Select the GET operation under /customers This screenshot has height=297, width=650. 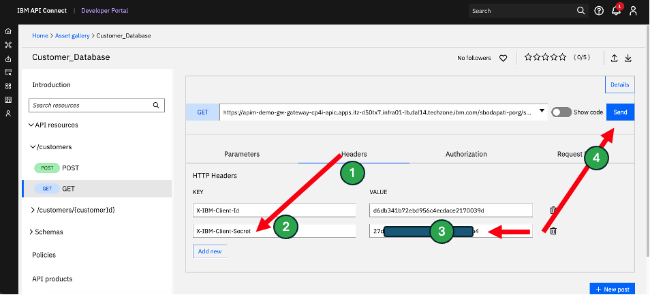[97, 189]
